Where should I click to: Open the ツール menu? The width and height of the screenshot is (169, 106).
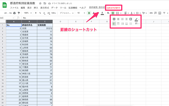pyautogui.click(x=63, y=8)
